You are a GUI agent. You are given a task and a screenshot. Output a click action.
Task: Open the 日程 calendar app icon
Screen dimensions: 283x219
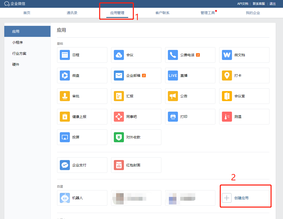click(x=65, y=55)
